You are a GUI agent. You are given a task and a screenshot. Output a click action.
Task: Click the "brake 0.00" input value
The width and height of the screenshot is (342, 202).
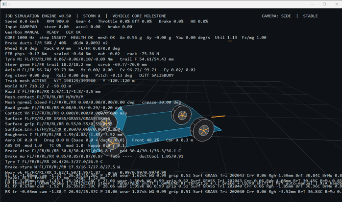click(x=120, y=27)
